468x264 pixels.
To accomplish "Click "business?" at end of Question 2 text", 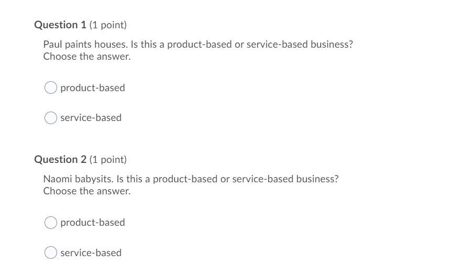I will pyautogui.click(x=318, y=179).
